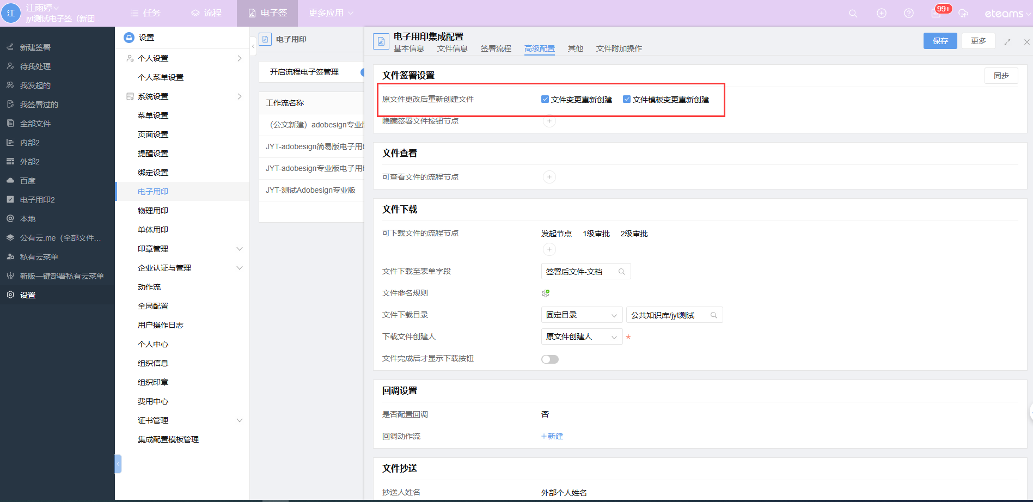This screenshot has height=502, width=1033.
Task: Add node with plus under 可下载文件的流程节点
Action: 549,249
